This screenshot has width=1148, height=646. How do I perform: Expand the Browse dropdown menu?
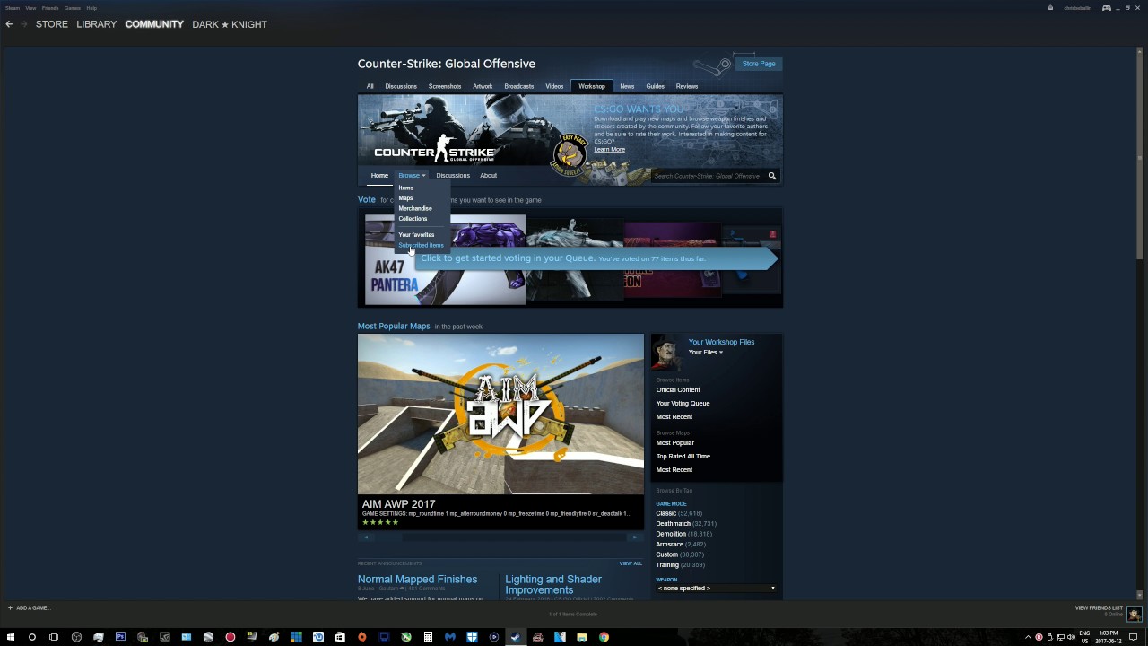tap(412, 176)
